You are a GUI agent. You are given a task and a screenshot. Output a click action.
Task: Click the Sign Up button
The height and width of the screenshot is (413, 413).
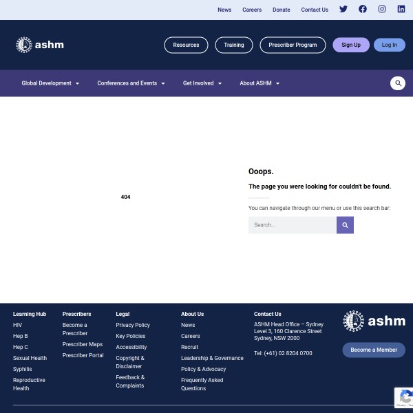pyautogui.click(x=351, y=45)
